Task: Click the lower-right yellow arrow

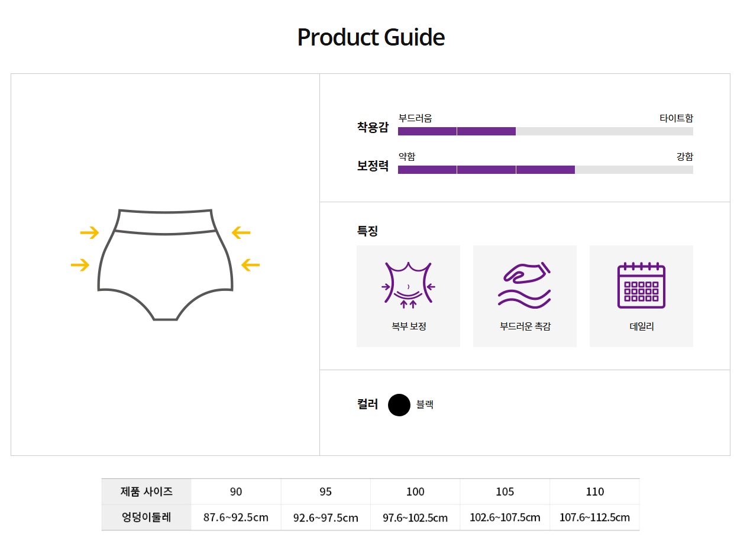Action: click(251, 265)
